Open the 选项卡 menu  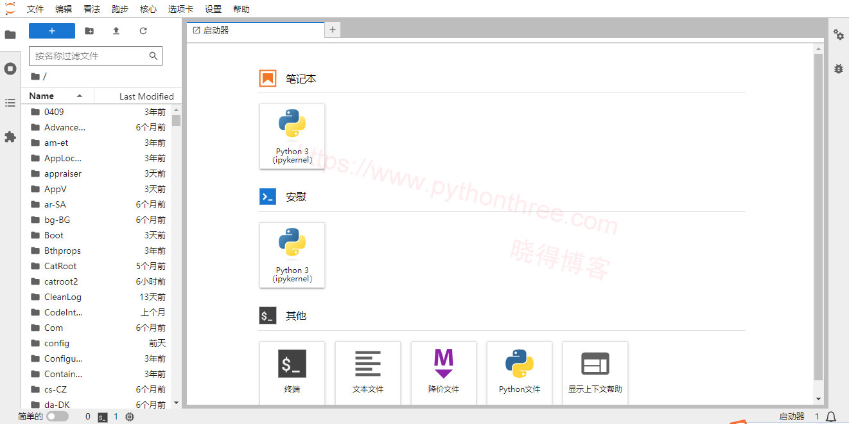tap(180, 9)
